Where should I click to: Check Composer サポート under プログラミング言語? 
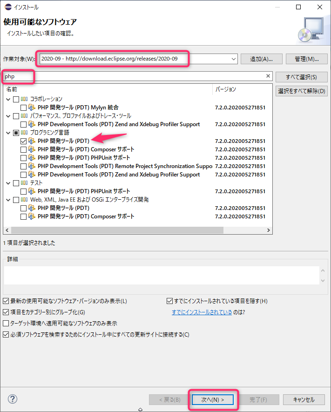point(23,149)
